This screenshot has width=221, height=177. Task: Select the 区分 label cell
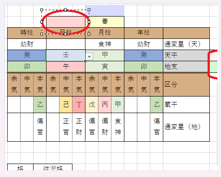click(187, 84)
